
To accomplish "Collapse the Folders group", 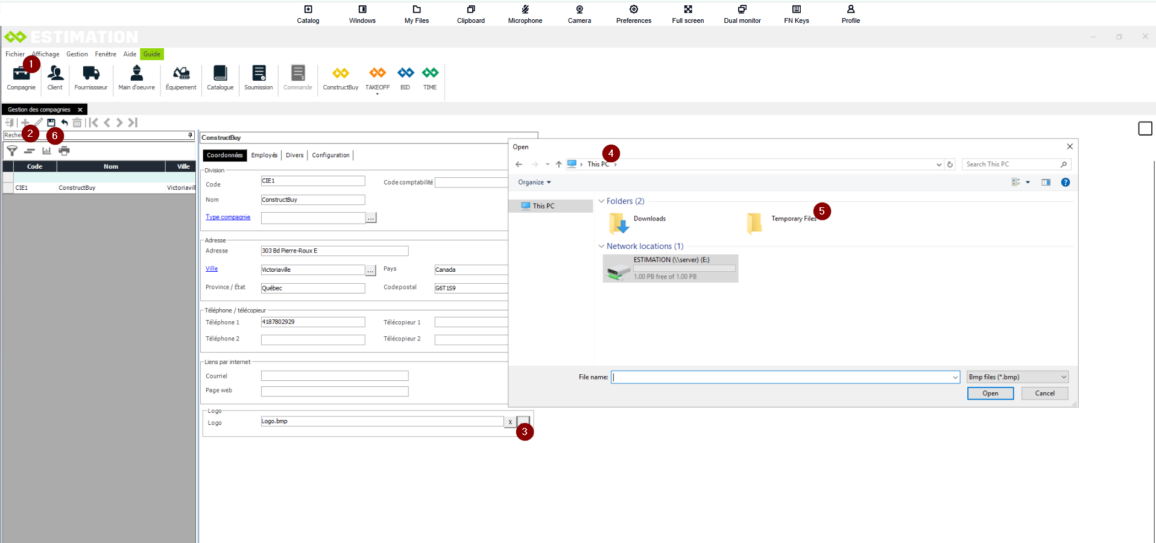I will click(x=601, y=201).
